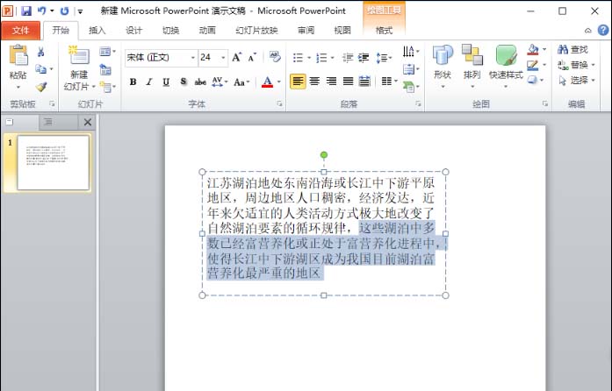Screen dimensions: 612x391
Task: Switch to the View tab
Action: tap(342, 31)
